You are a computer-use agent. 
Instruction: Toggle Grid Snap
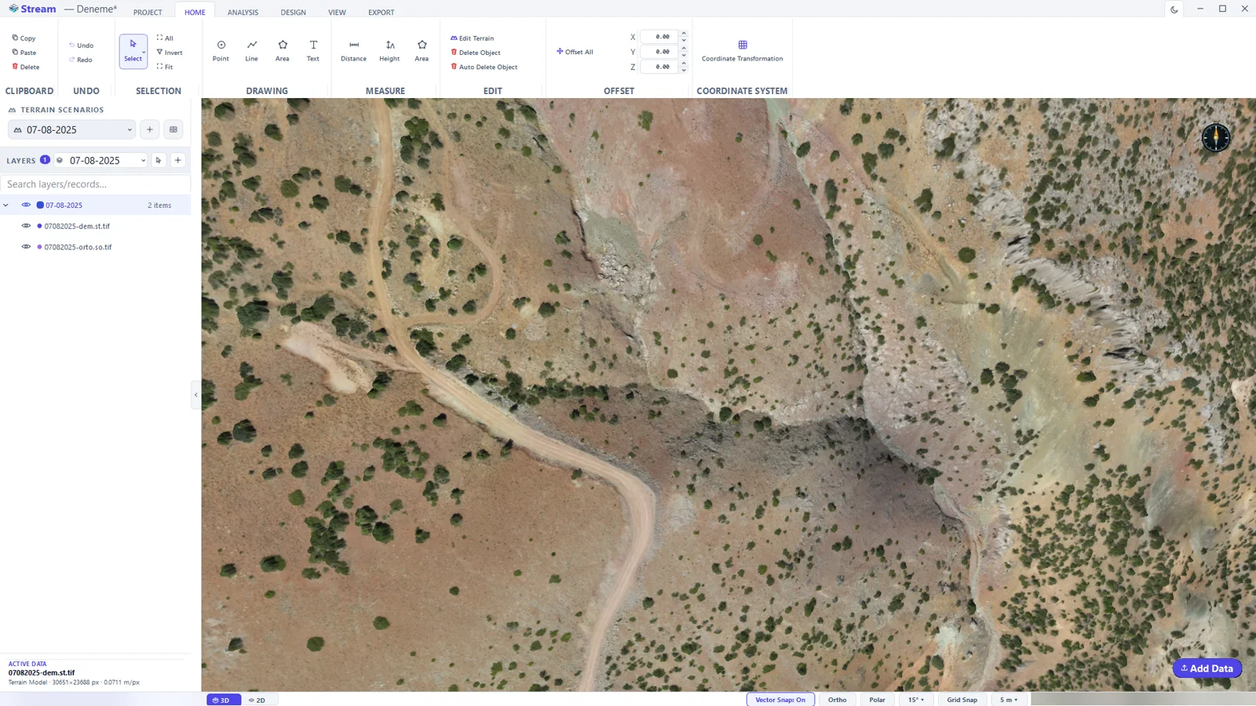coord(962,700)
